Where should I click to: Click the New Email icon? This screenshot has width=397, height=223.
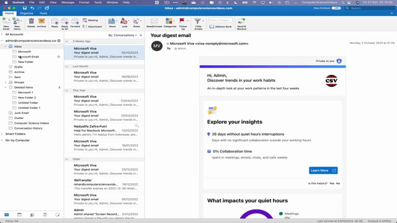click(x=6, y=22)
